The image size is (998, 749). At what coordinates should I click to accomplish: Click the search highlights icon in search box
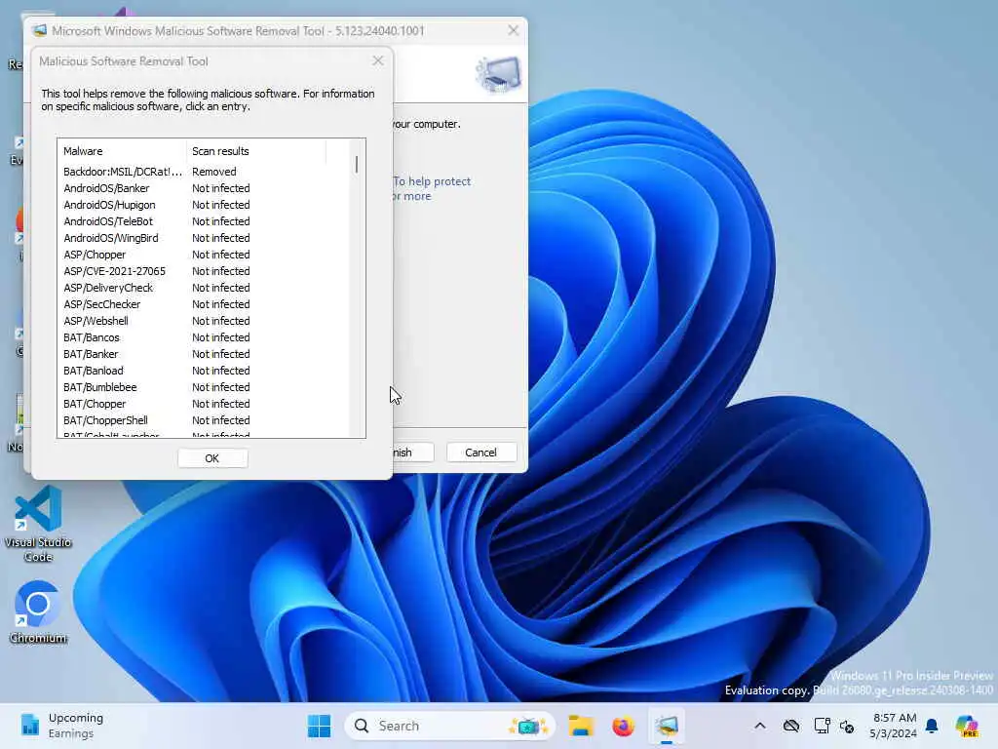click(x=528, y=726)
